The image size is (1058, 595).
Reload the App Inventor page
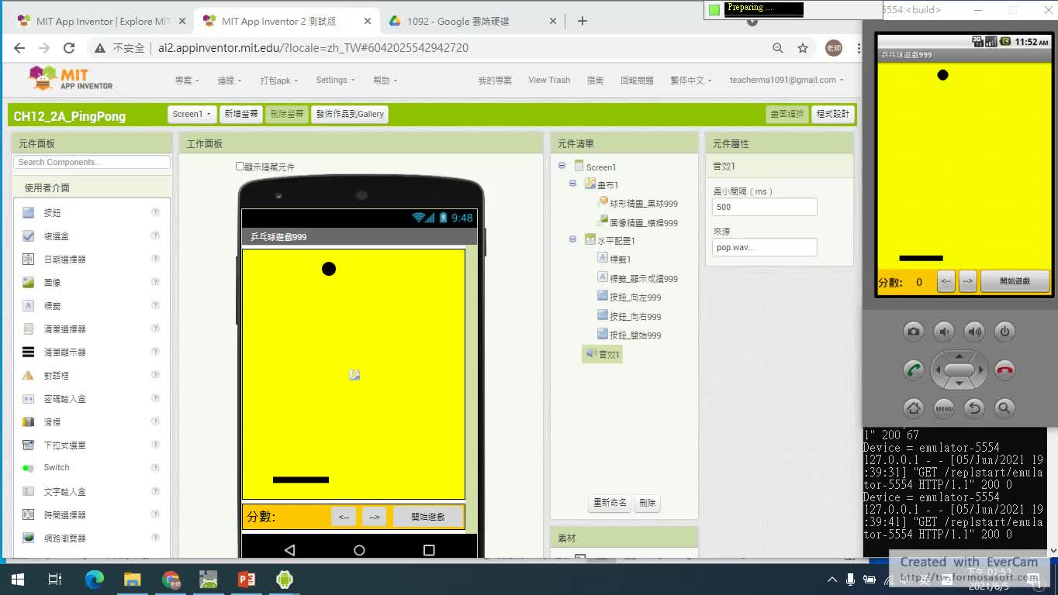[x=69, y=48]
